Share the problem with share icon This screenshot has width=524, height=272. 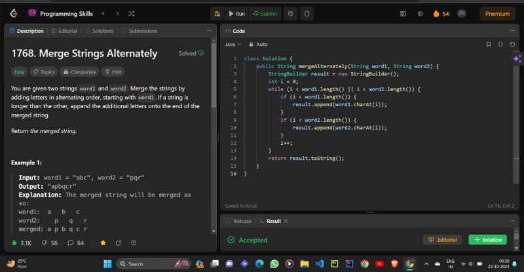[118, 243]
